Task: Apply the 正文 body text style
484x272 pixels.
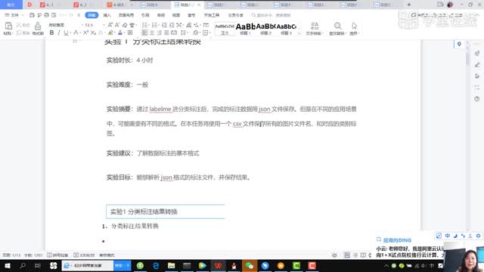Action: click(225, 29)
